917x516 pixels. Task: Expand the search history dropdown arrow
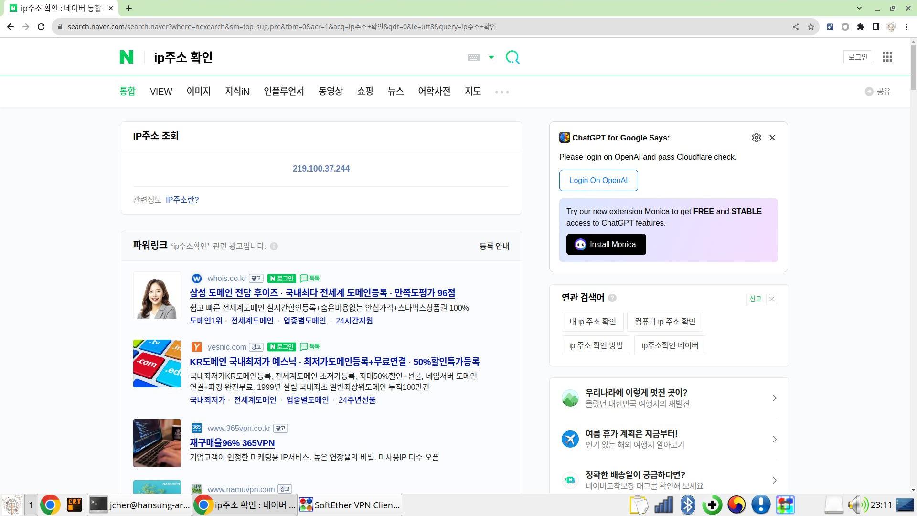pos(491,57)
